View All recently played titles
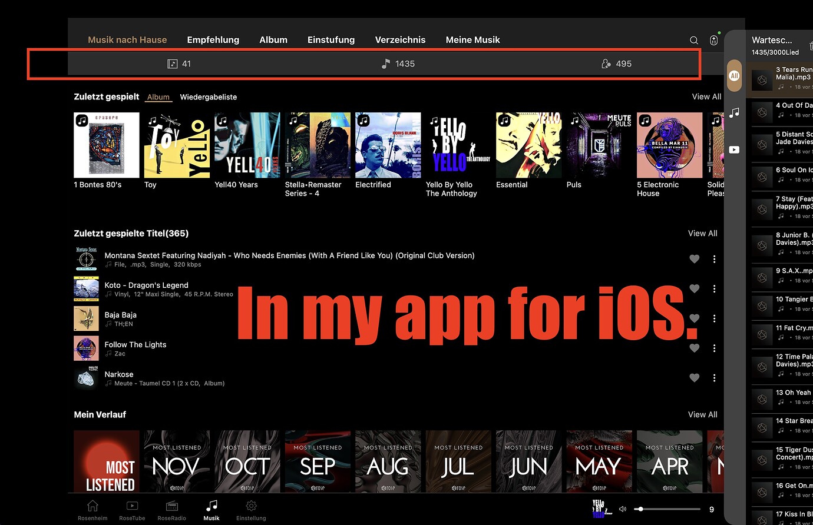The width and height of the screenshot is (813, 525). pyautogui.click(x=702, y=233)
